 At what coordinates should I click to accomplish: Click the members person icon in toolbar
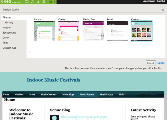coord(38,2)
